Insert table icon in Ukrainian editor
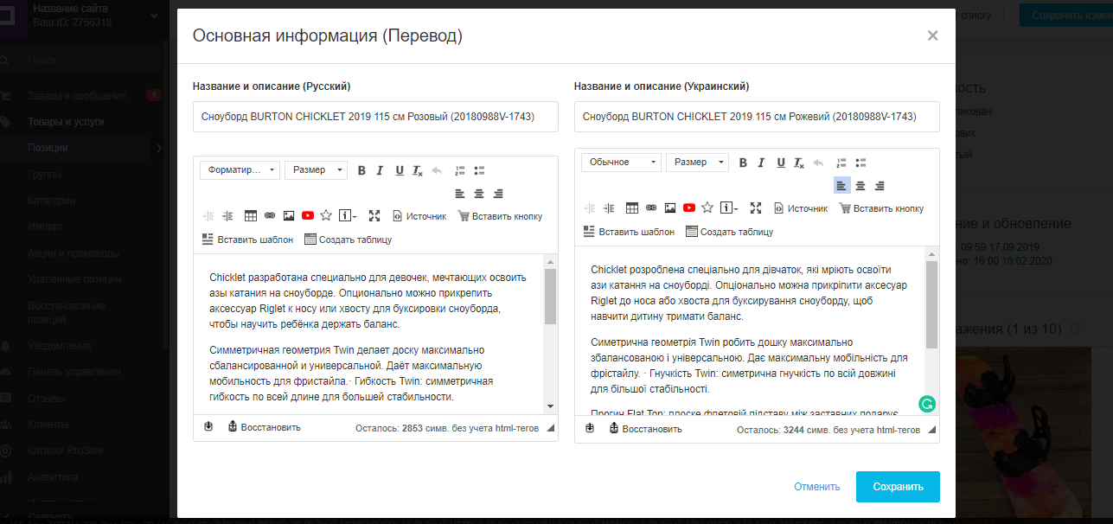Screen dimensions: 1113x524 pos(632,208)
